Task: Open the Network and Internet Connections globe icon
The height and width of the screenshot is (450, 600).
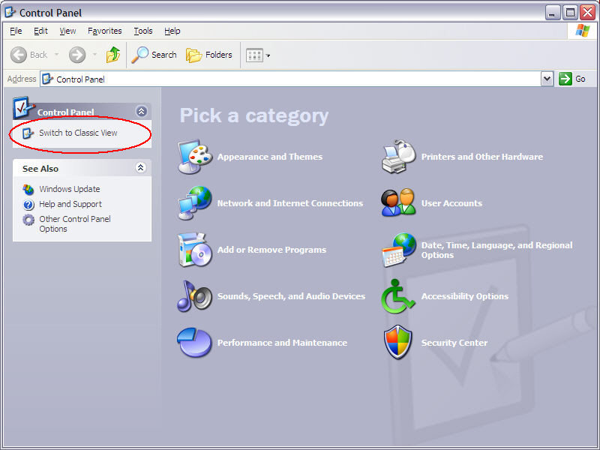Action: tap(195, 202)
